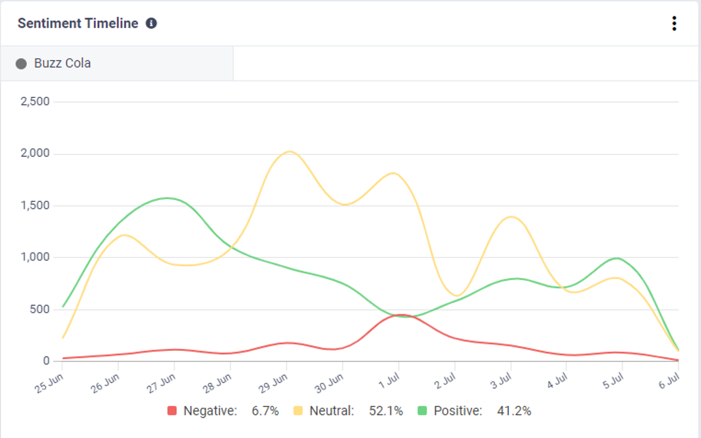701x438 pixels.
Task: Open the Sentiment Timeline info tooltip icon
Action: click(x=152, y=23)
